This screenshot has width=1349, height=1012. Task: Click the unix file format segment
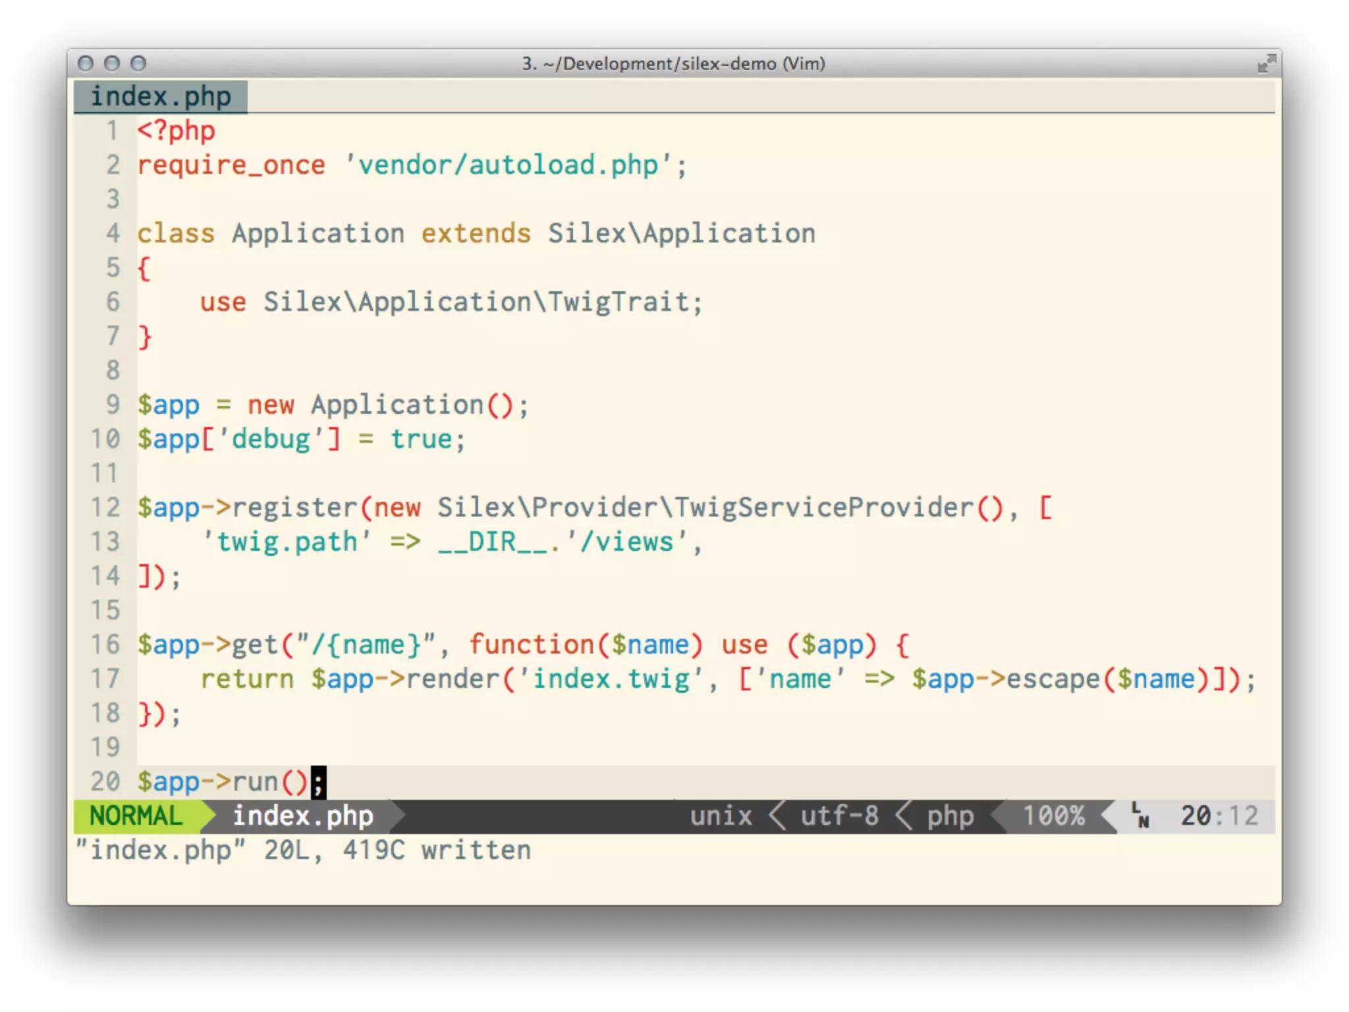point(721,816)
